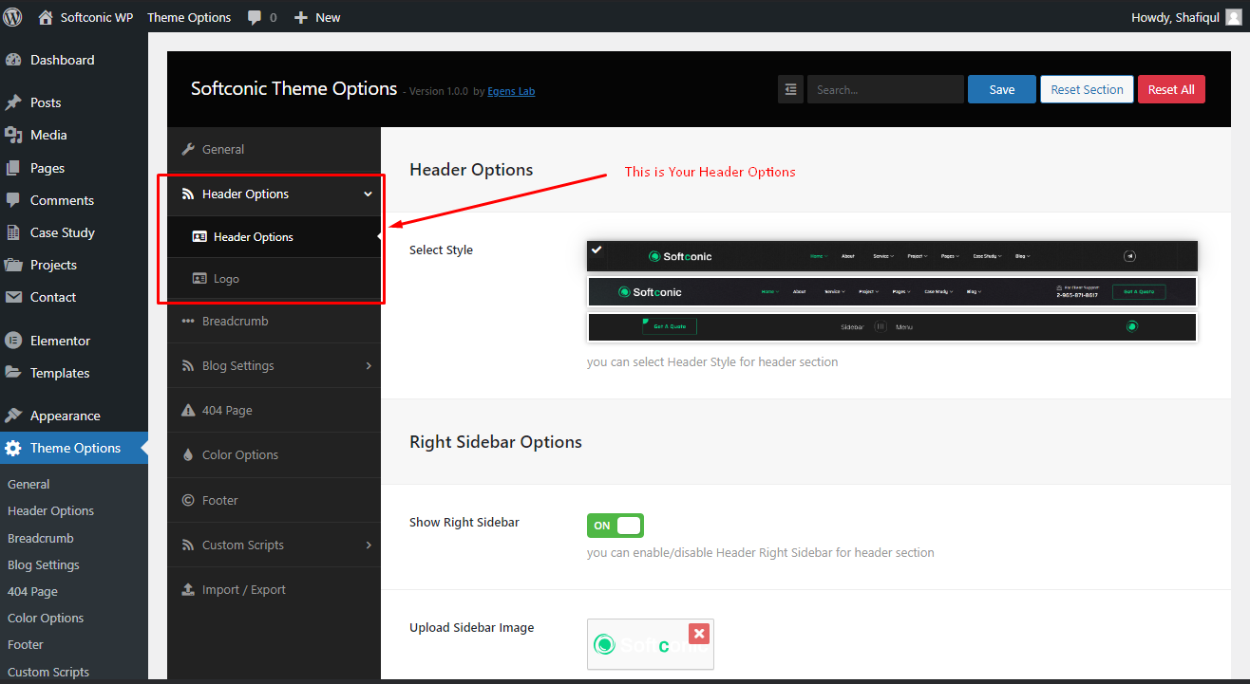Click the Theme Options gear icon
The image size is (1250, 684).
[x=13, y=448]
